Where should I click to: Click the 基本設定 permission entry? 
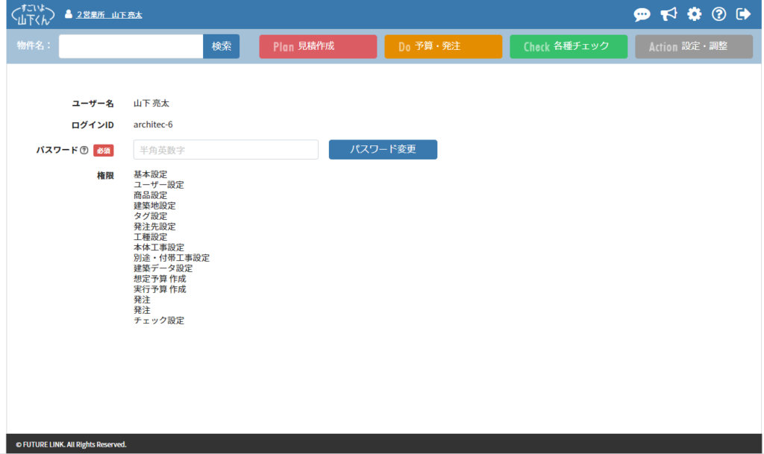[x=150, y=174]
